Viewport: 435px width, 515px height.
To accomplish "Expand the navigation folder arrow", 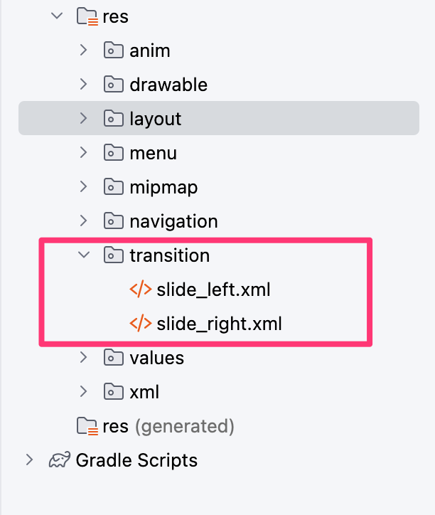I will coord(83,221).
